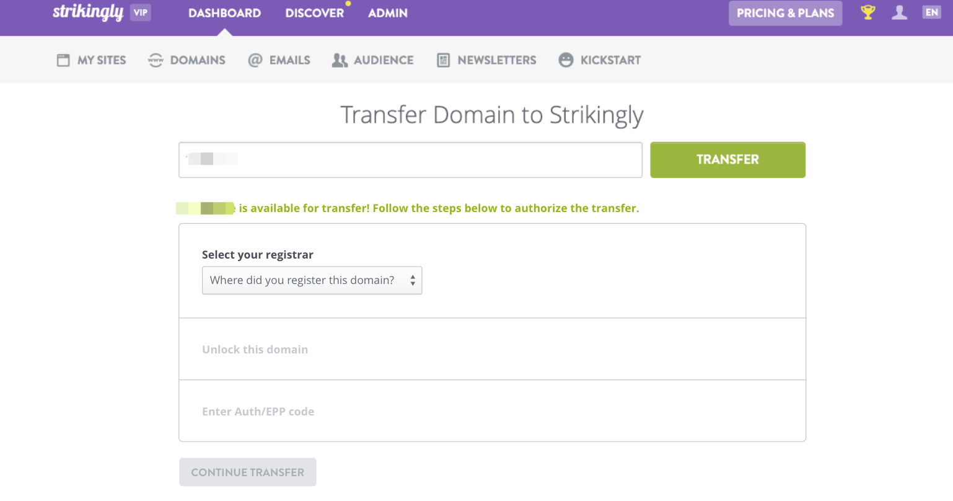Click the Kickstart smiley face icon
This screenshot has height=501, width=953.
pyautogui.click(x=566, y=60)
